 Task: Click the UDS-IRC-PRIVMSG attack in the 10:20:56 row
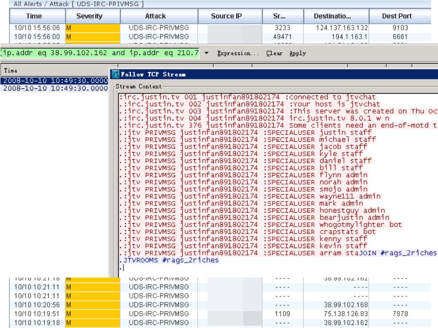[x=159, y=305]
